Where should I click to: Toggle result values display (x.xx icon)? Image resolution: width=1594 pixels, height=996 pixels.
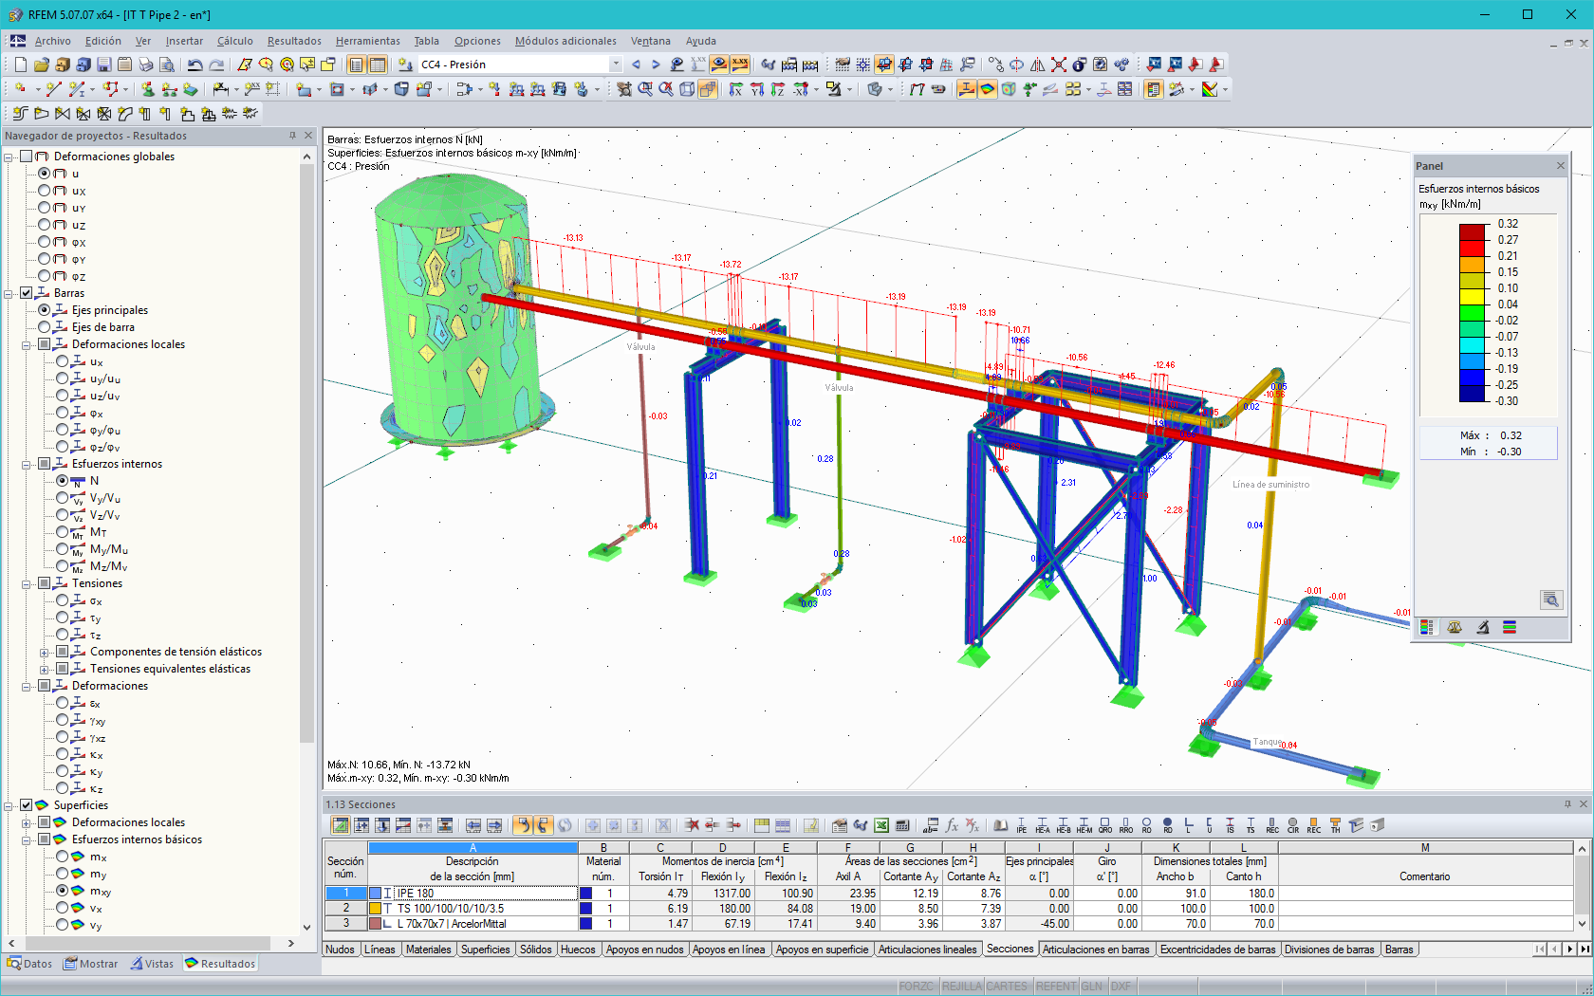tap(740, 65)
